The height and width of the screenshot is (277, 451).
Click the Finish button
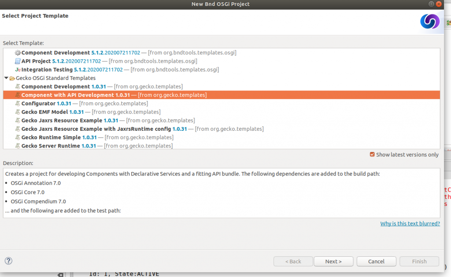(x=419, y=261)
